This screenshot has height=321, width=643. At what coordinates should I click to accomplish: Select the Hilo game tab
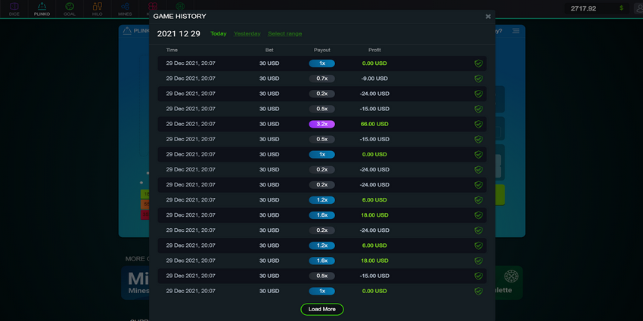point(97,9)
